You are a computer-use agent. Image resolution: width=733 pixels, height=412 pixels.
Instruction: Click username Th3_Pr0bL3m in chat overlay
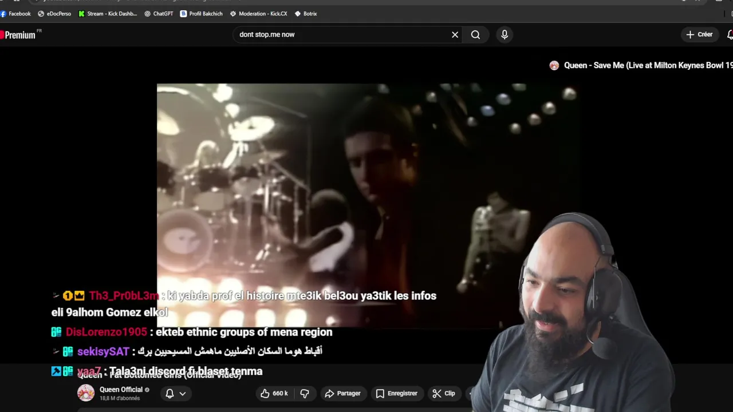point(124,296)
